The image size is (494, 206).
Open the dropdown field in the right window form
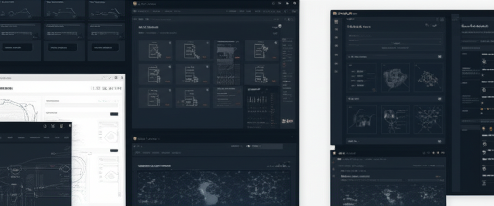click(x=395, y=43)
